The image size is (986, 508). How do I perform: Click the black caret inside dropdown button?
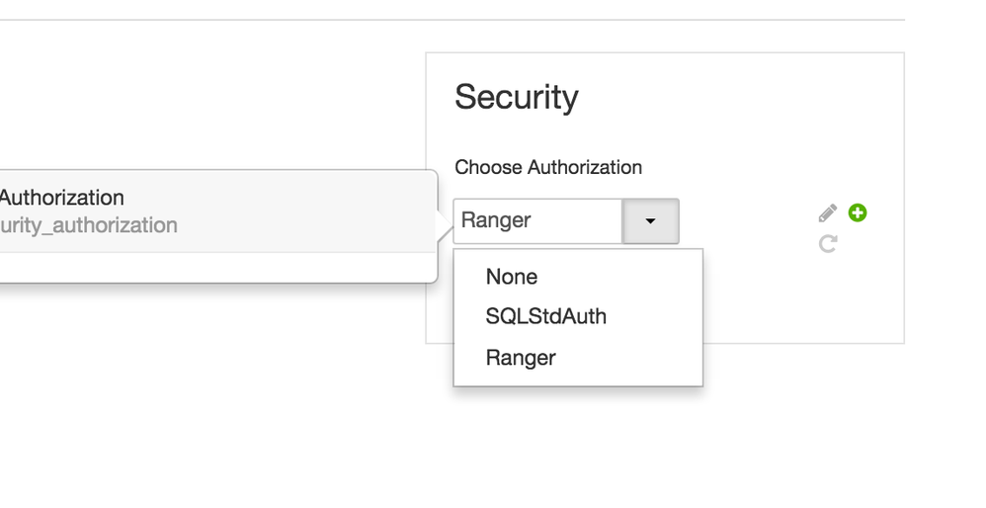click(650, 221)
